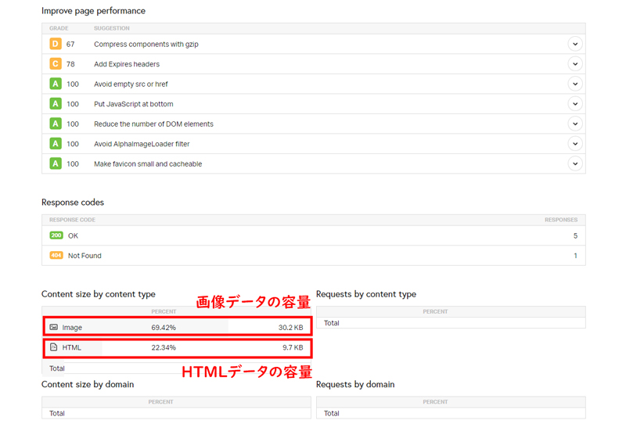
Task: Click the D grade badge for gzip
Action: pos(56,44)
